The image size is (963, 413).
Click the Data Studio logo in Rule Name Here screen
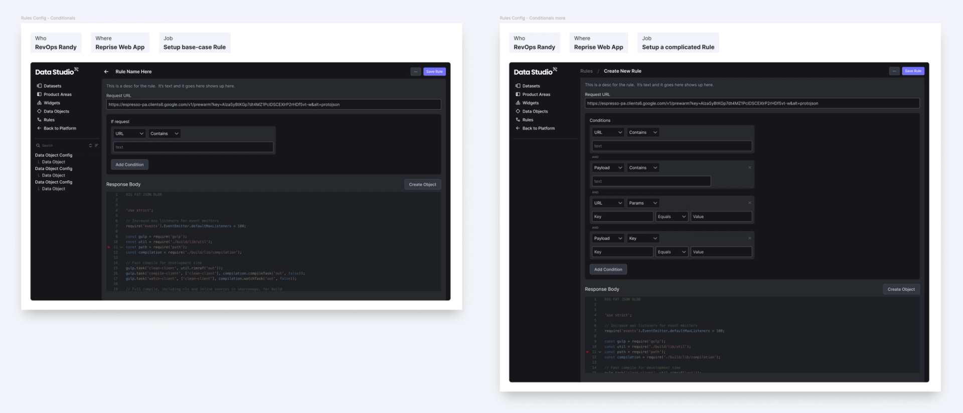57,71
